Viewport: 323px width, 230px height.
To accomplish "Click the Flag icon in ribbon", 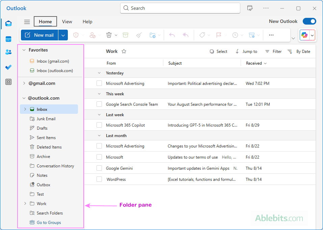I will point(219,35).
